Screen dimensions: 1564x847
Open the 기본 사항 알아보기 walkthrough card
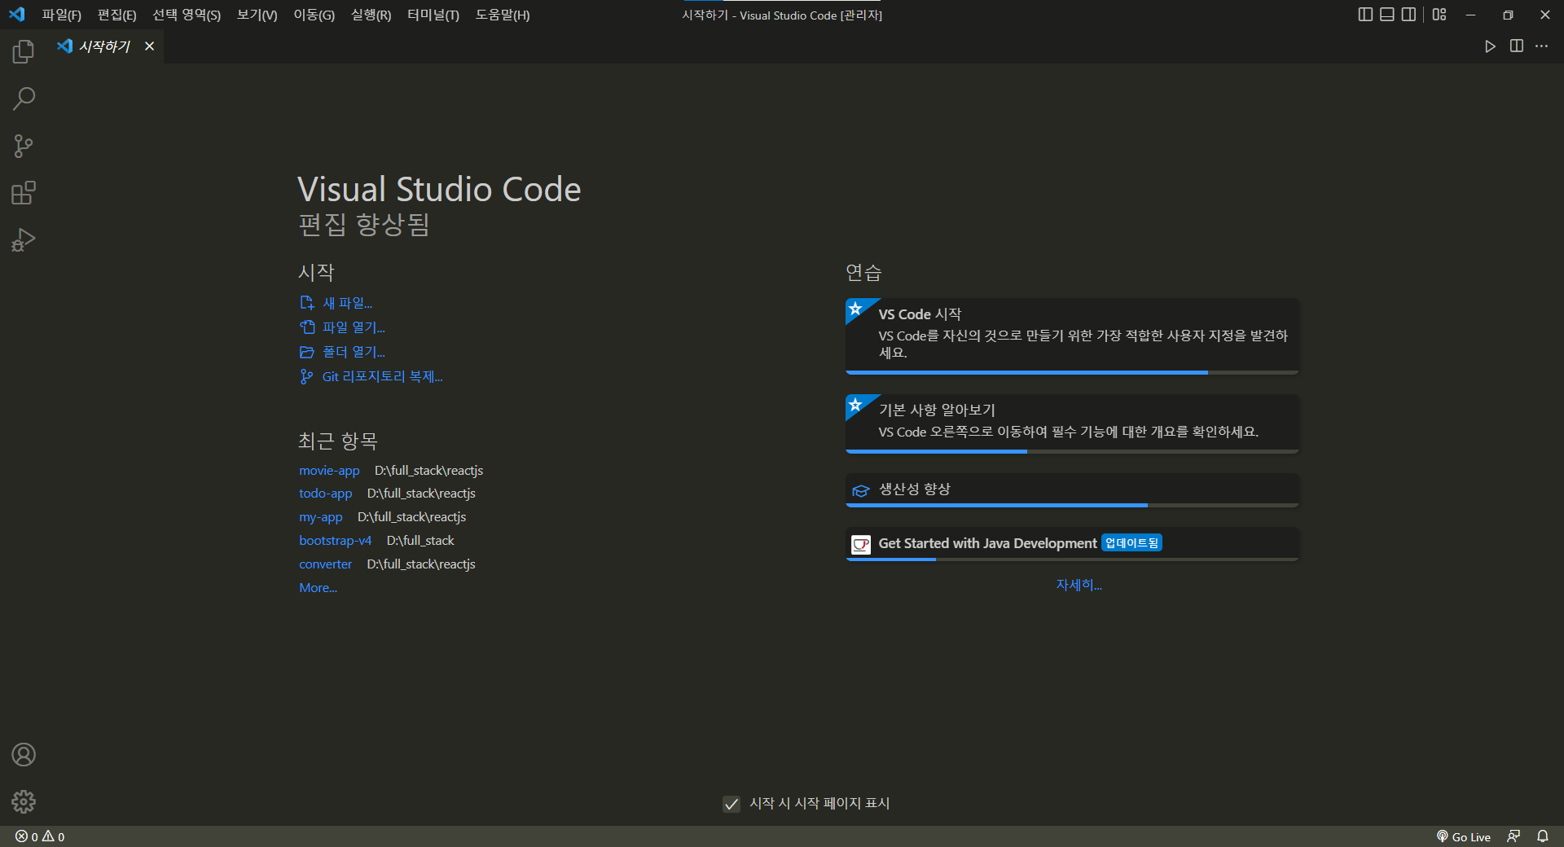pos(1072,424)
